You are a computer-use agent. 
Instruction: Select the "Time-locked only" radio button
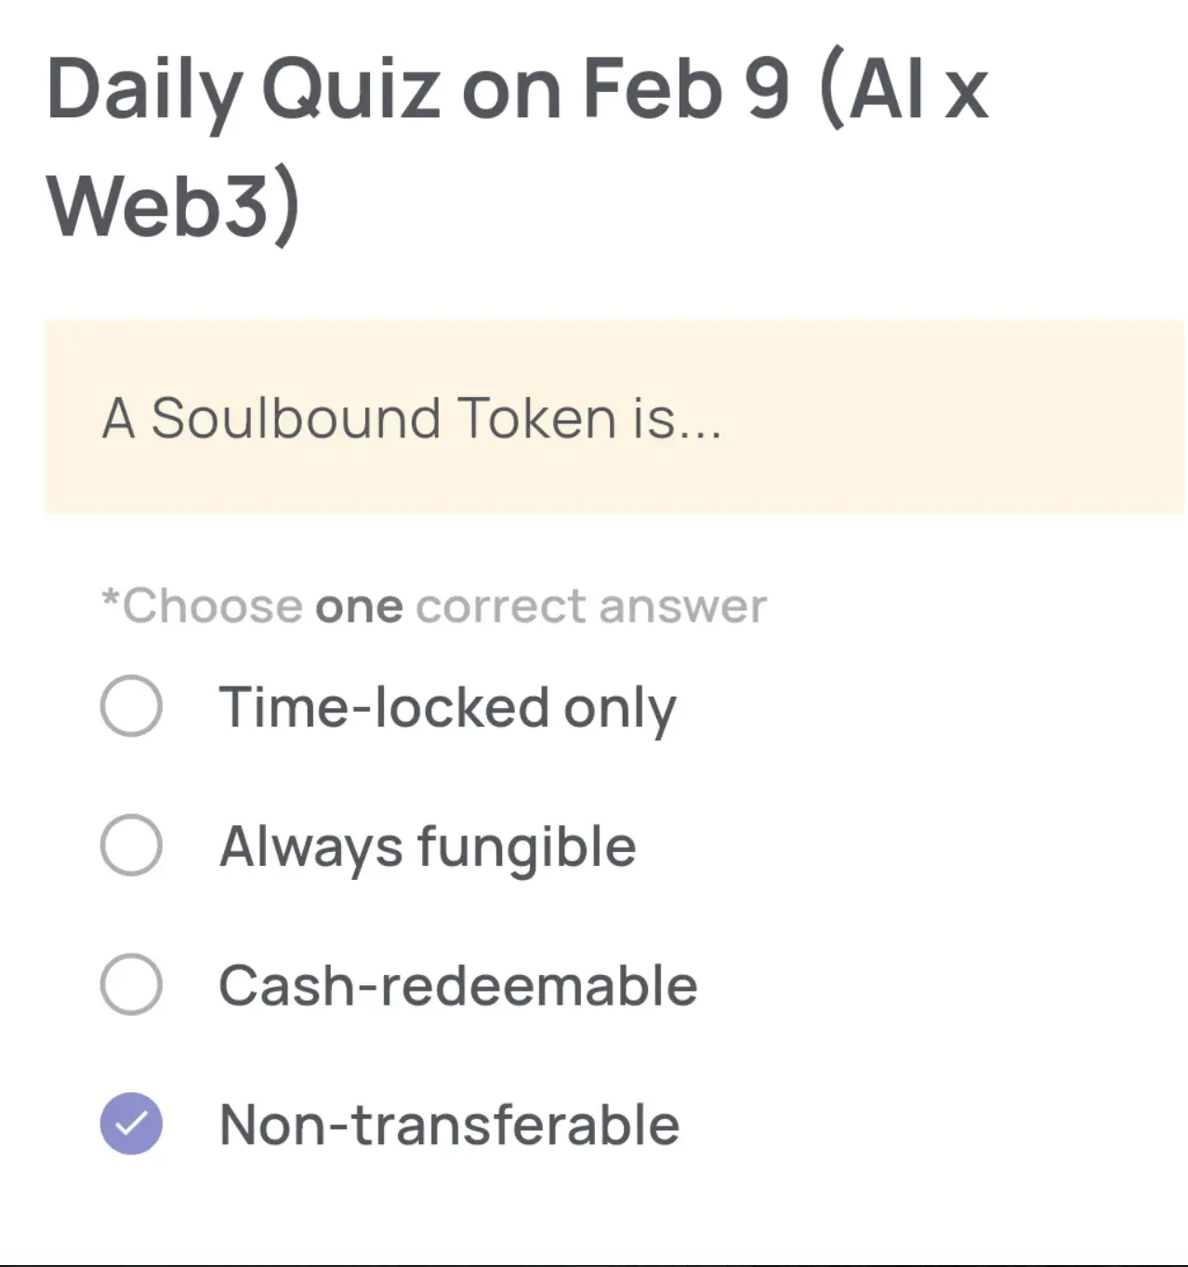[x=131, y=706]
